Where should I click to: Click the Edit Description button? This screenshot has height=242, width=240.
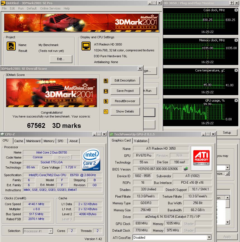click(x=125, y=81)
